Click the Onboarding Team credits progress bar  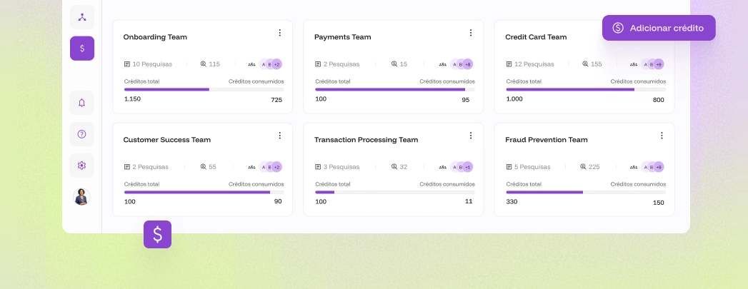[x=204, y=89]
